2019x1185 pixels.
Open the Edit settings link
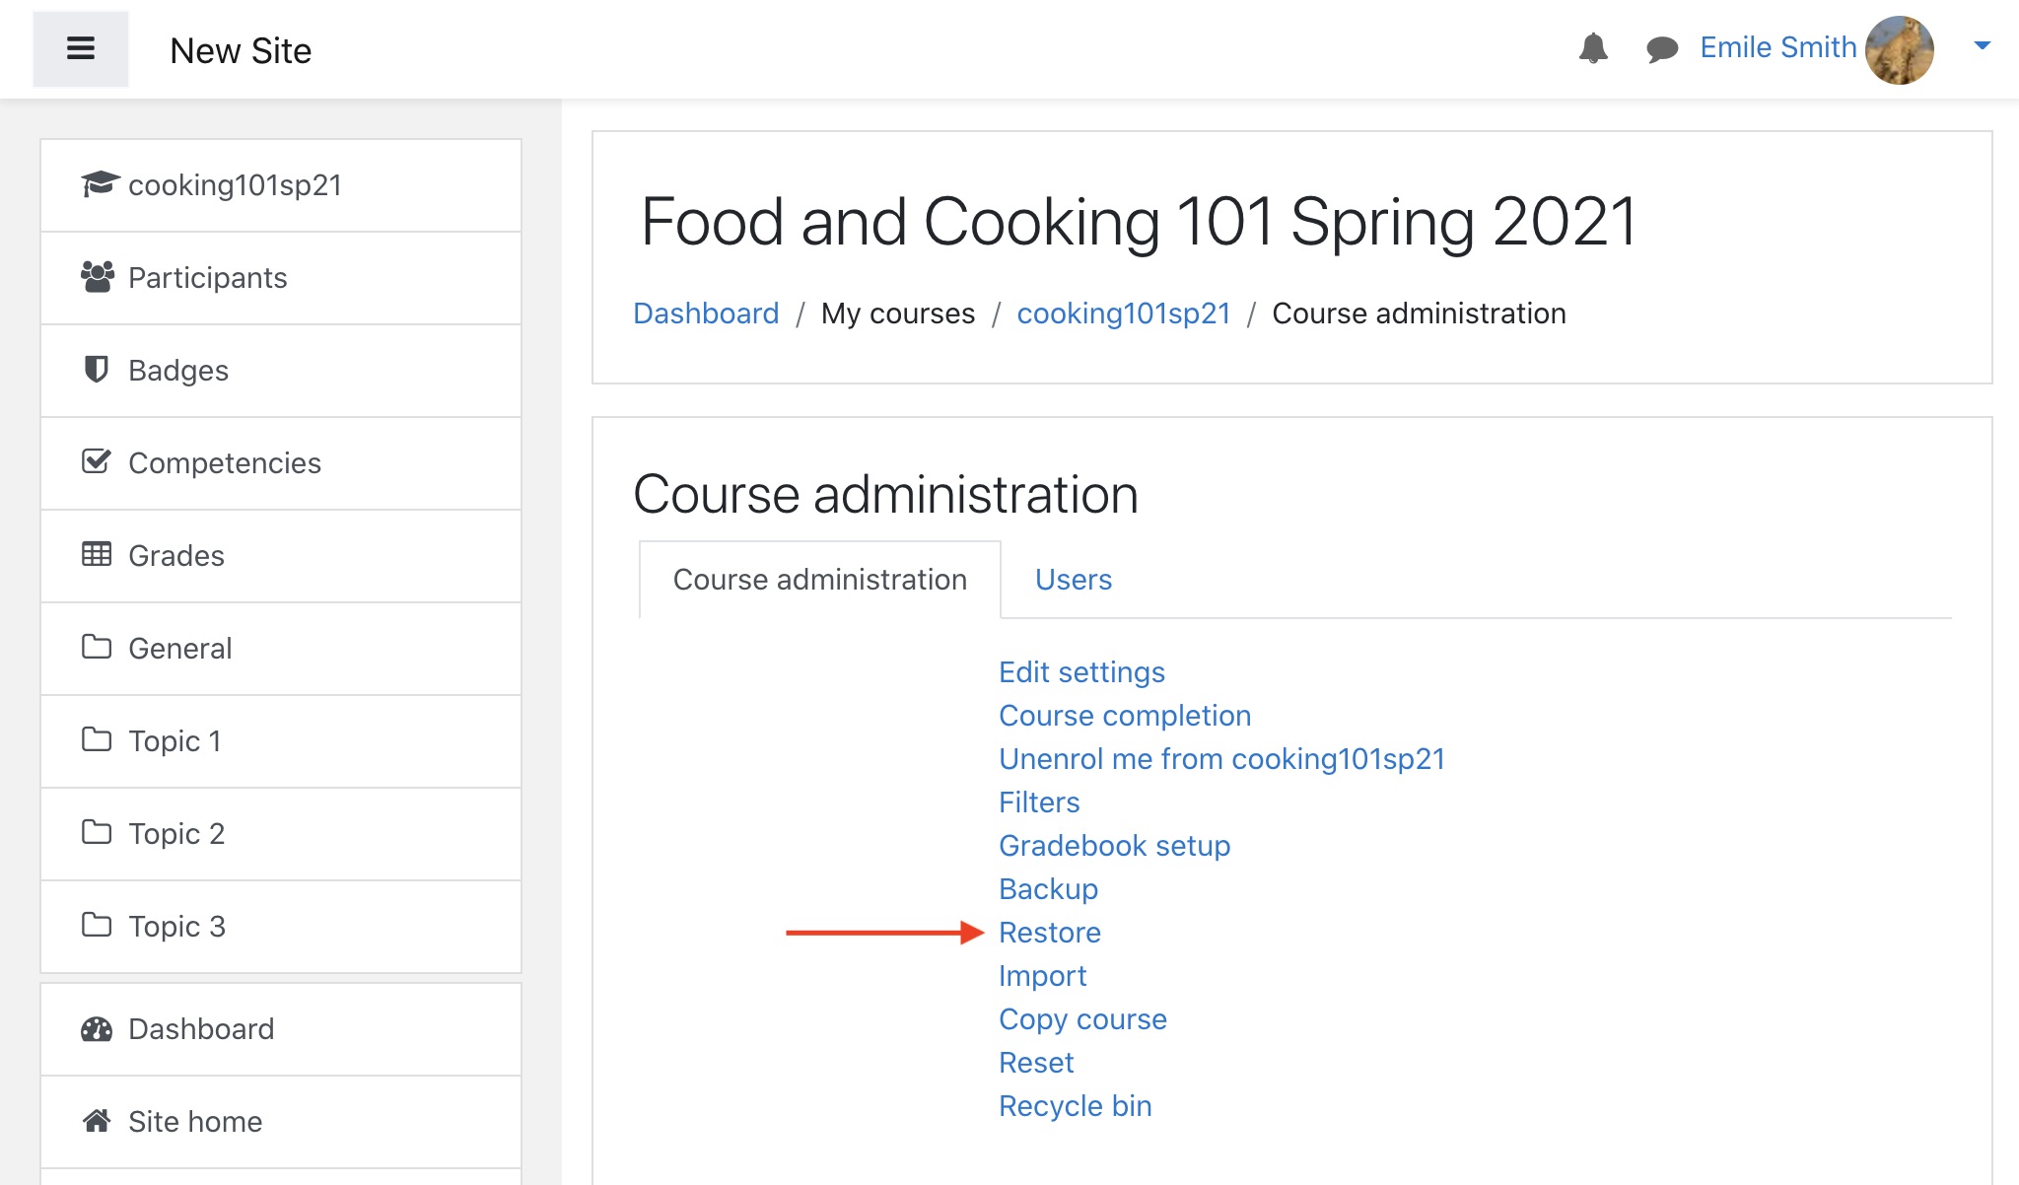(x=1080, y=672)
